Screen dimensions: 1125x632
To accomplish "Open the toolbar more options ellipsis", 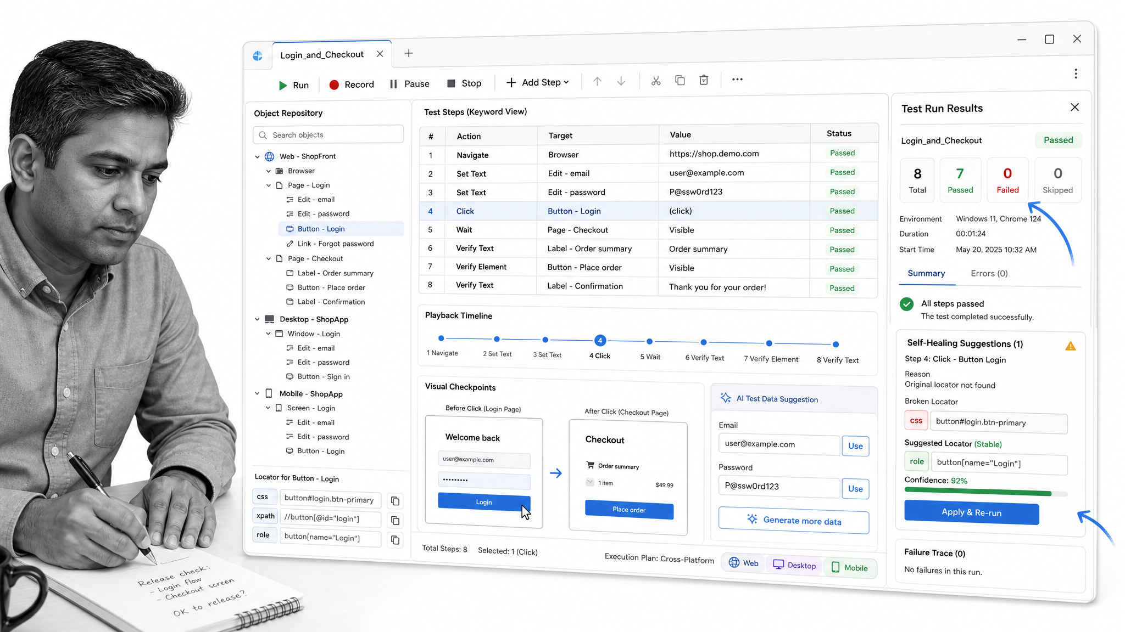I will pos(737,80).
